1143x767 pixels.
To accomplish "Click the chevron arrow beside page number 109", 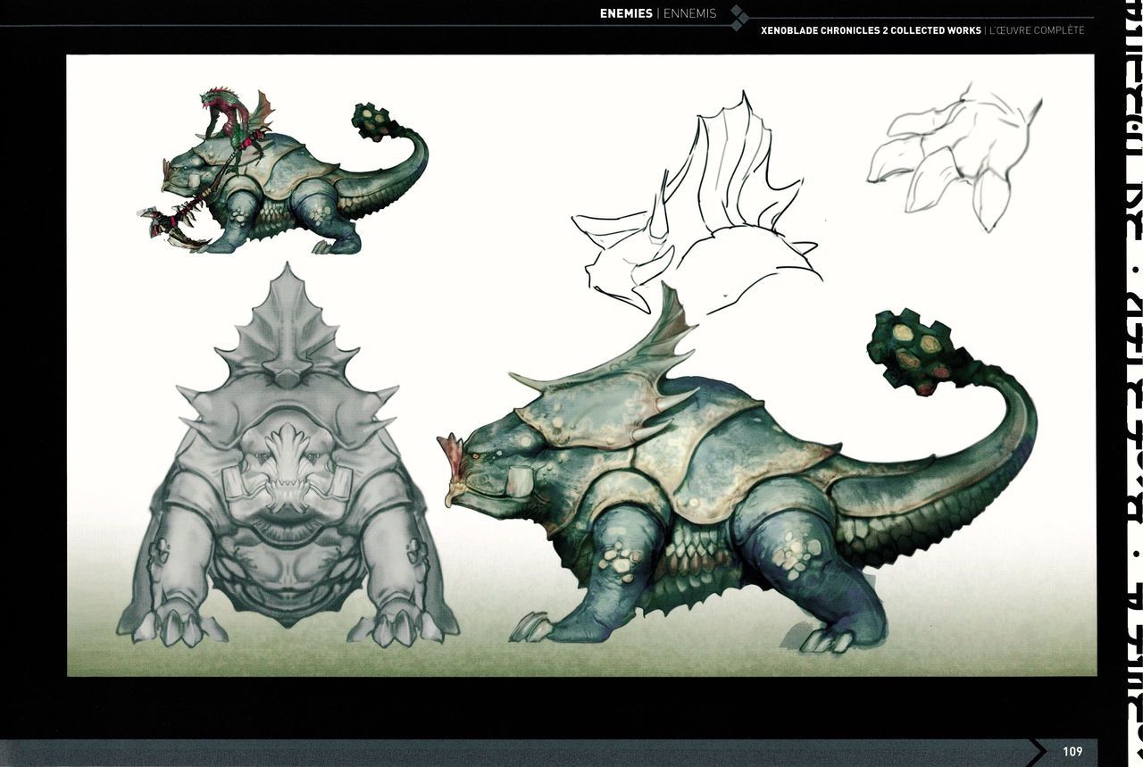I will click(1038, 752).
